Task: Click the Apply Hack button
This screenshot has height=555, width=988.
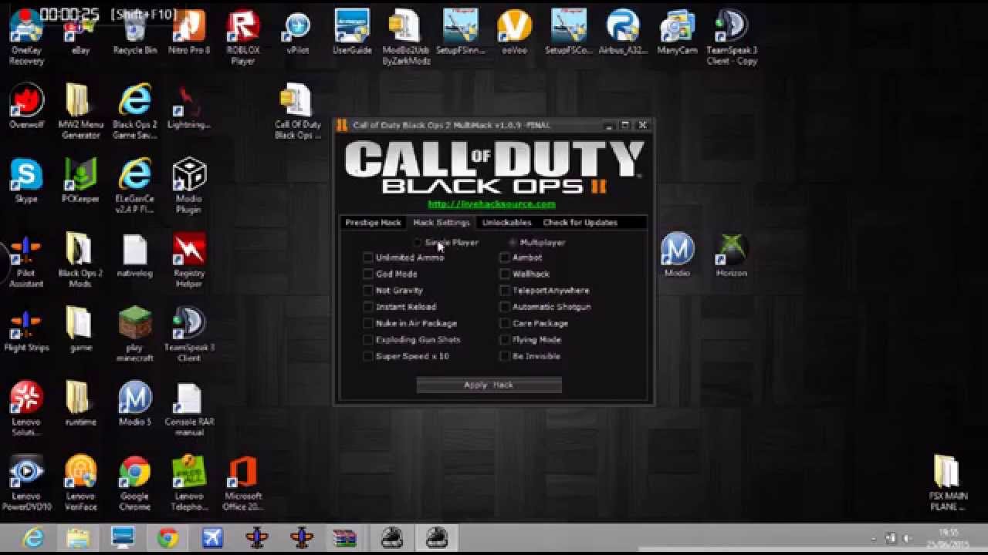Action: 489,385
